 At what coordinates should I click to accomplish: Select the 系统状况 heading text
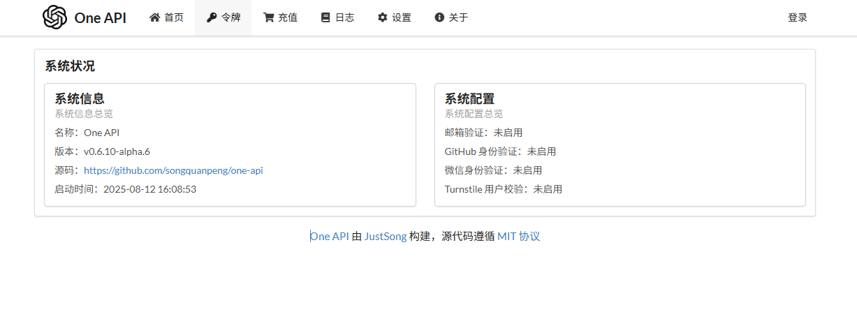click(x=70, y=66)
